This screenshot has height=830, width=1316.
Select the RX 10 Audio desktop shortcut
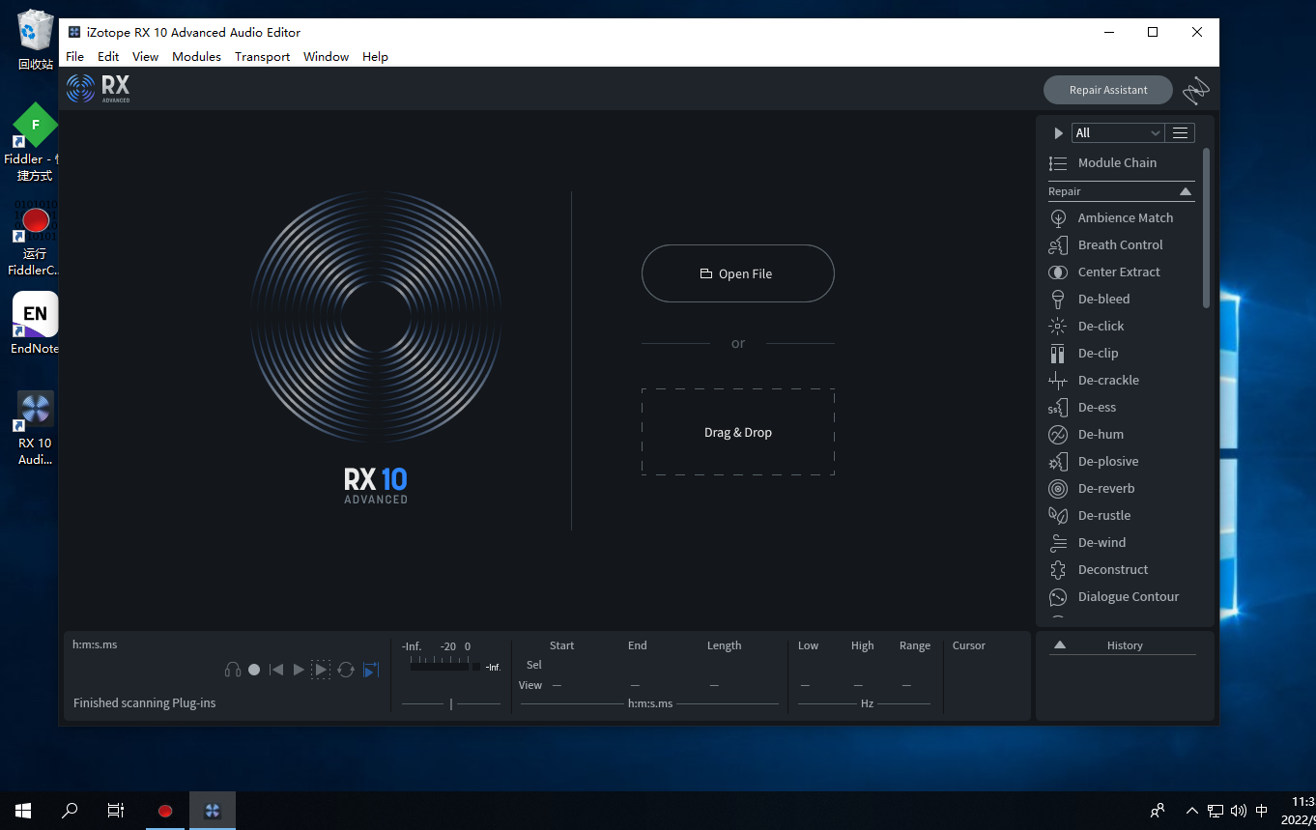pyautogui.click(x=36, y=428)
